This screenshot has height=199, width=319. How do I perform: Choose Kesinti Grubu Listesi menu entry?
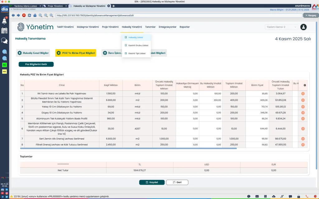[138, 45]
